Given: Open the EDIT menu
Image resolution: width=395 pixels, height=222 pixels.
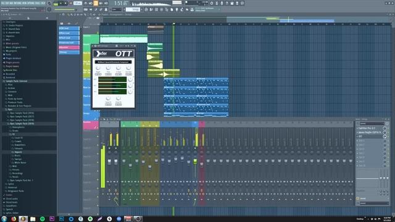Looking at the screenshot, I should coord(7,3).
